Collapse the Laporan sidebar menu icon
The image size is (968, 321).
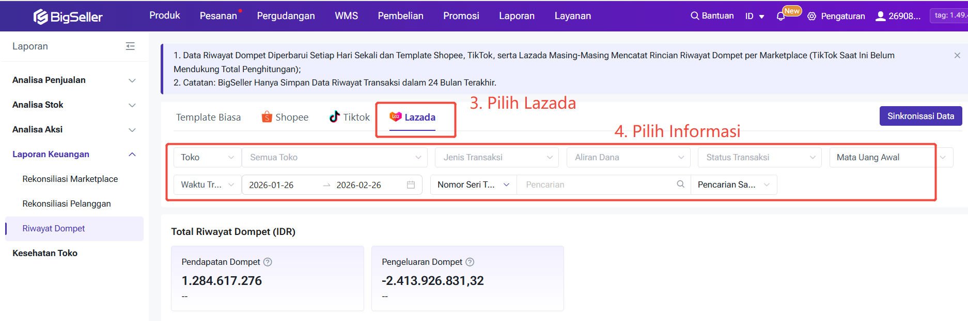pyautogui.click(x=130, y=46)
